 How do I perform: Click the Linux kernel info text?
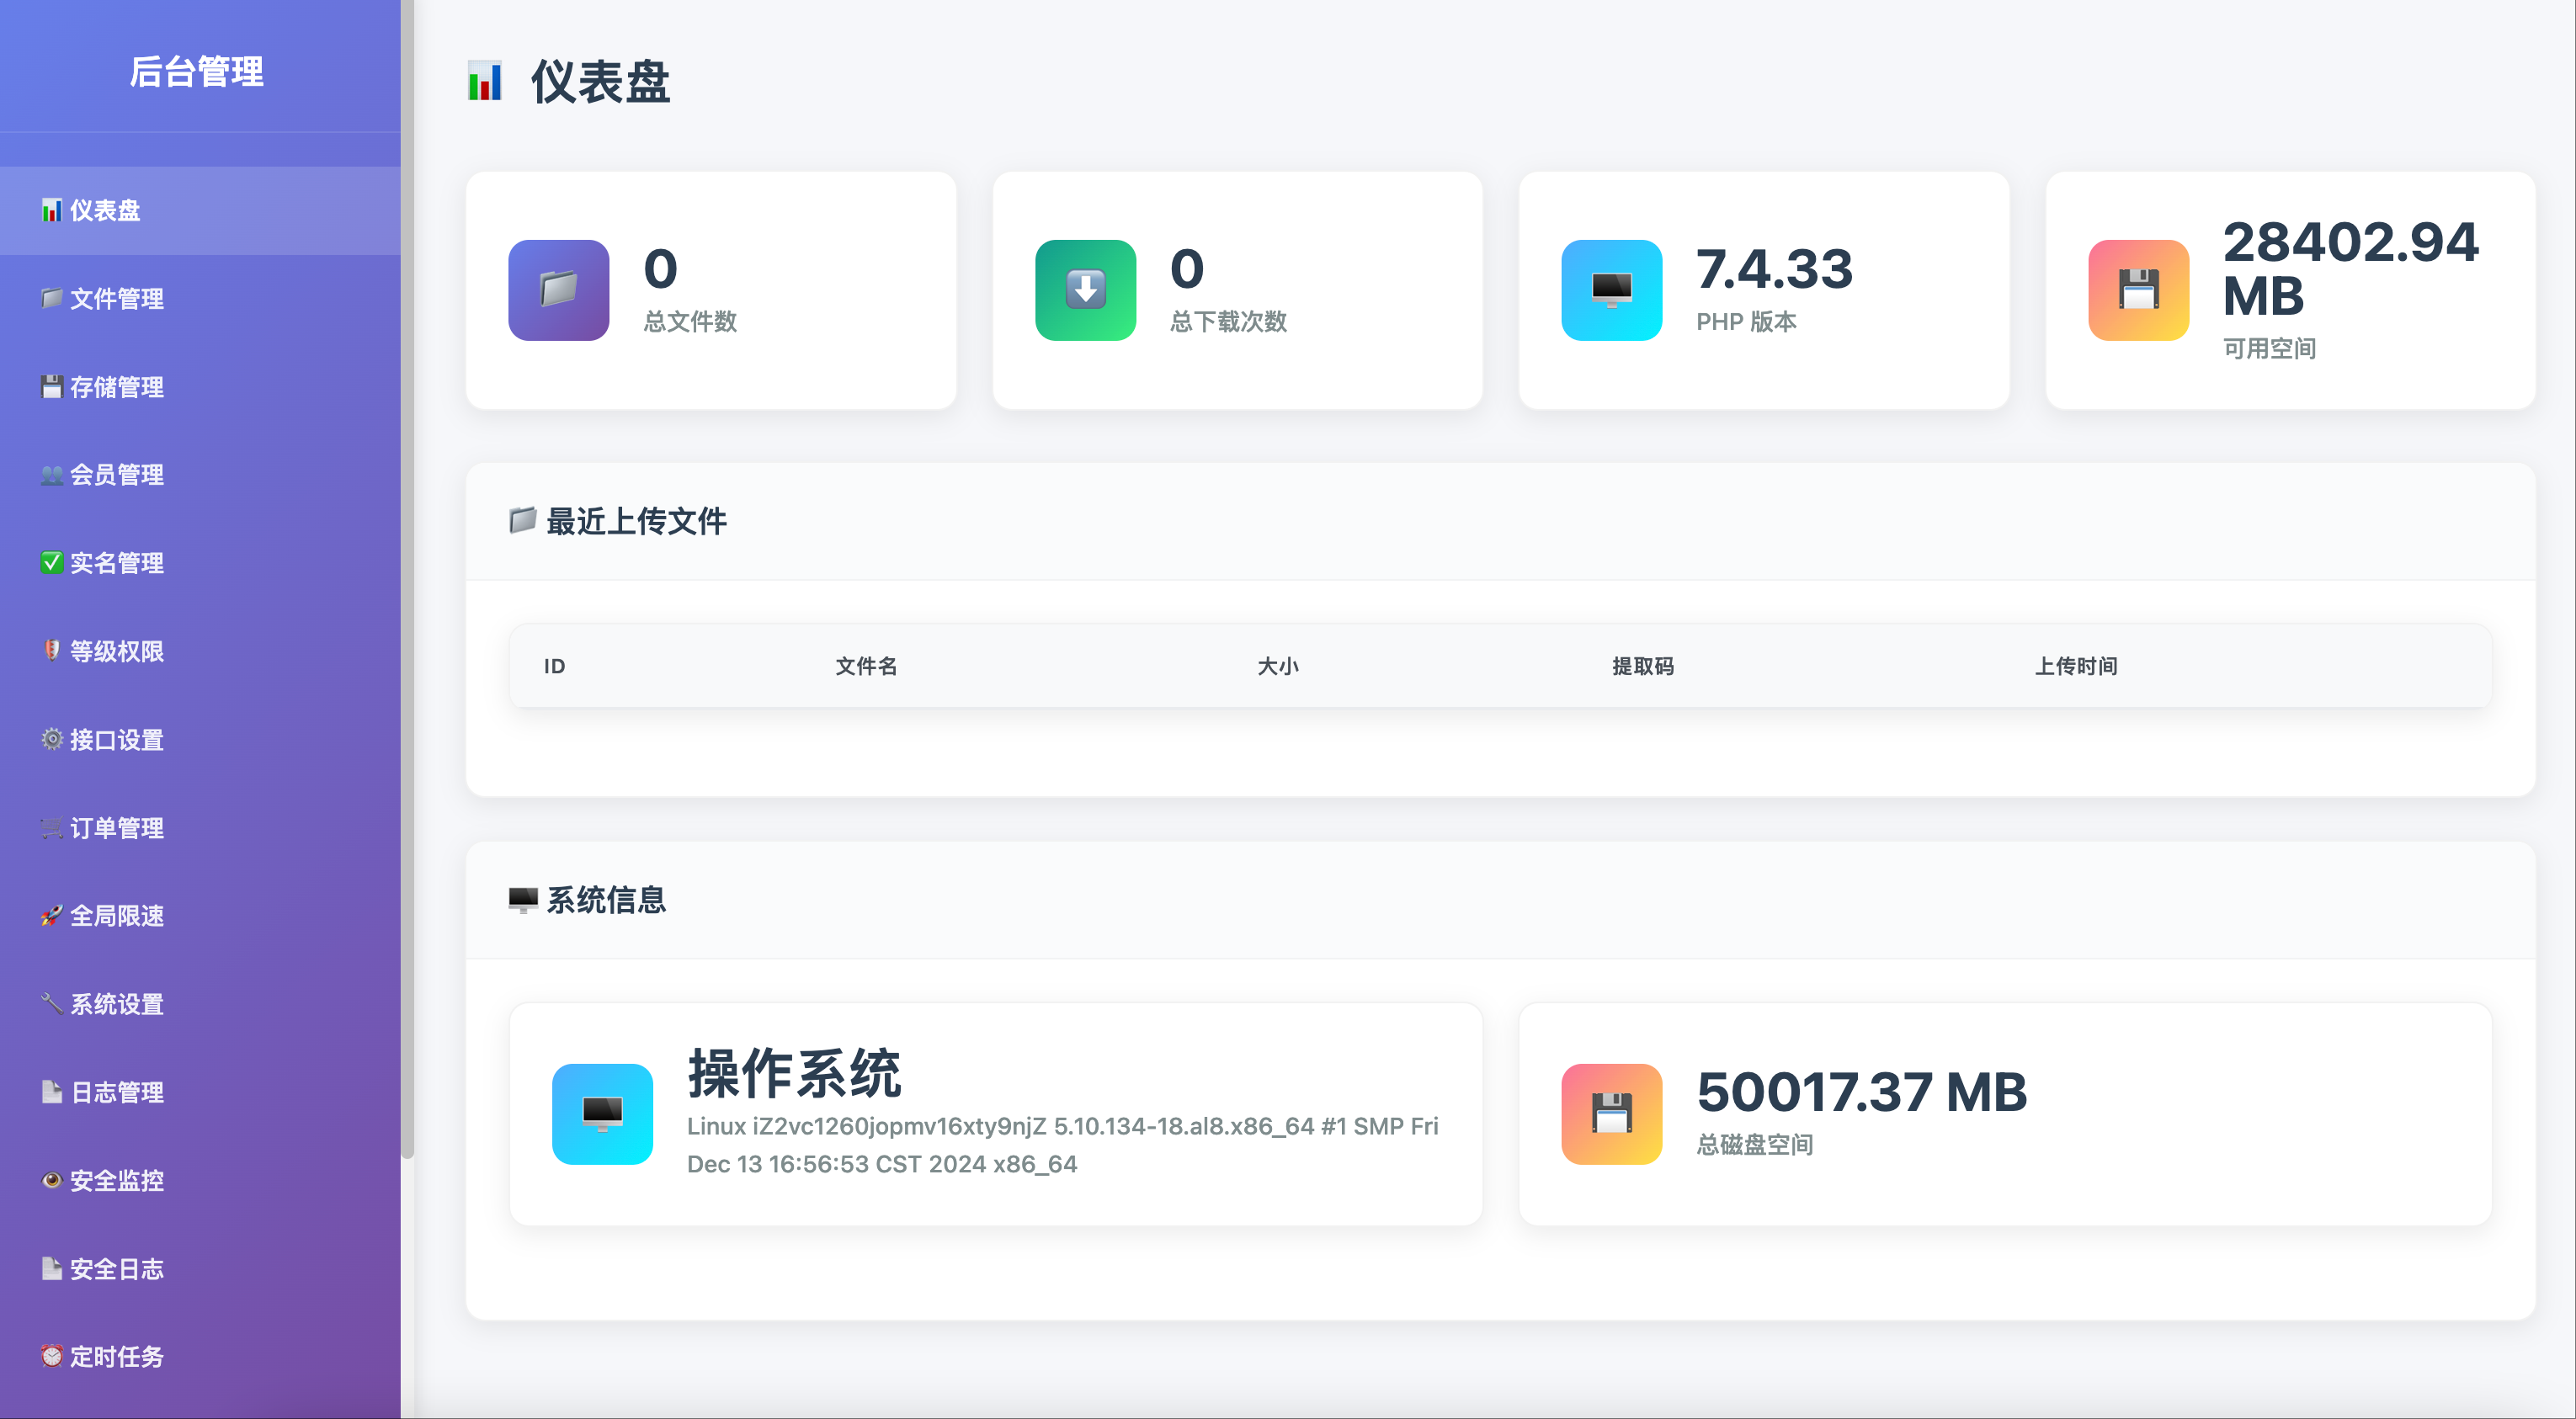click(1062, 1145)
